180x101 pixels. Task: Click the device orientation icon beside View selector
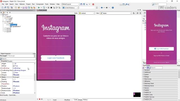pos(134,13)
